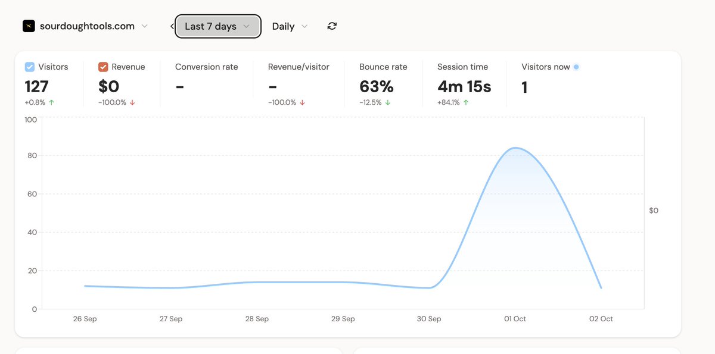Click the $0 right axis label
Image resolution: width=715 pixels, height=354 pixels.
click(654, 211)
